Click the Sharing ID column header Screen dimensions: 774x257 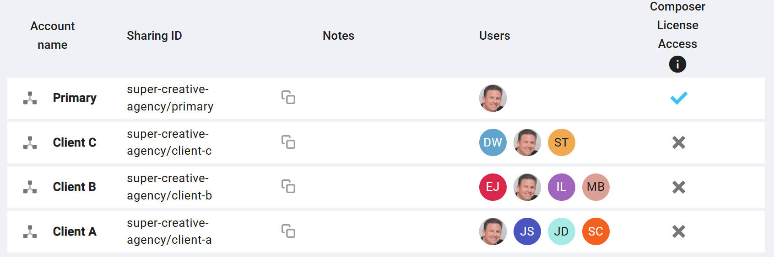click(154, 36)
